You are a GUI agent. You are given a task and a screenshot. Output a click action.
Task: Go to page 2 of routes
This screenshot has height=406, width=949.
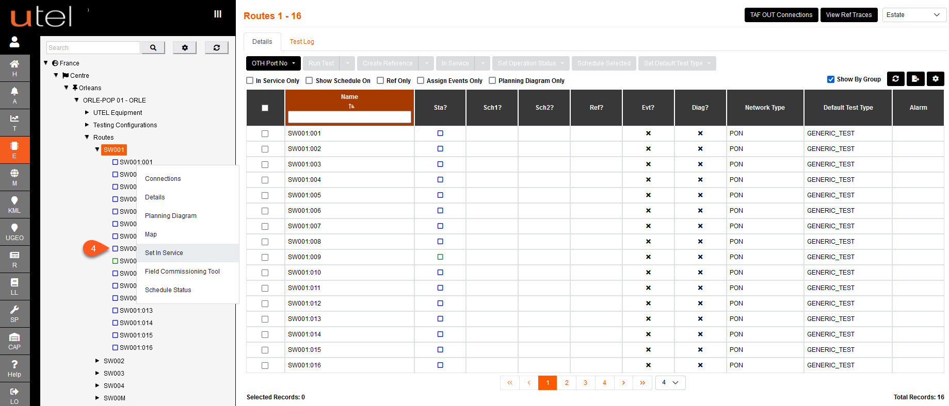click(567, 383)
